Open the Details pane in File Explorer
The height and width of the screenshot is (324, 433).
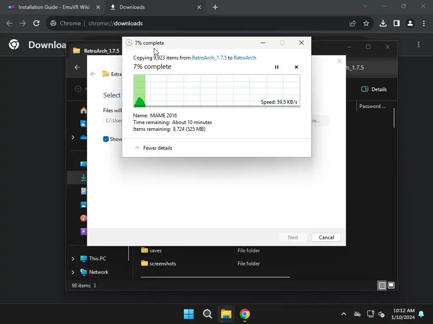coord(374,89)
